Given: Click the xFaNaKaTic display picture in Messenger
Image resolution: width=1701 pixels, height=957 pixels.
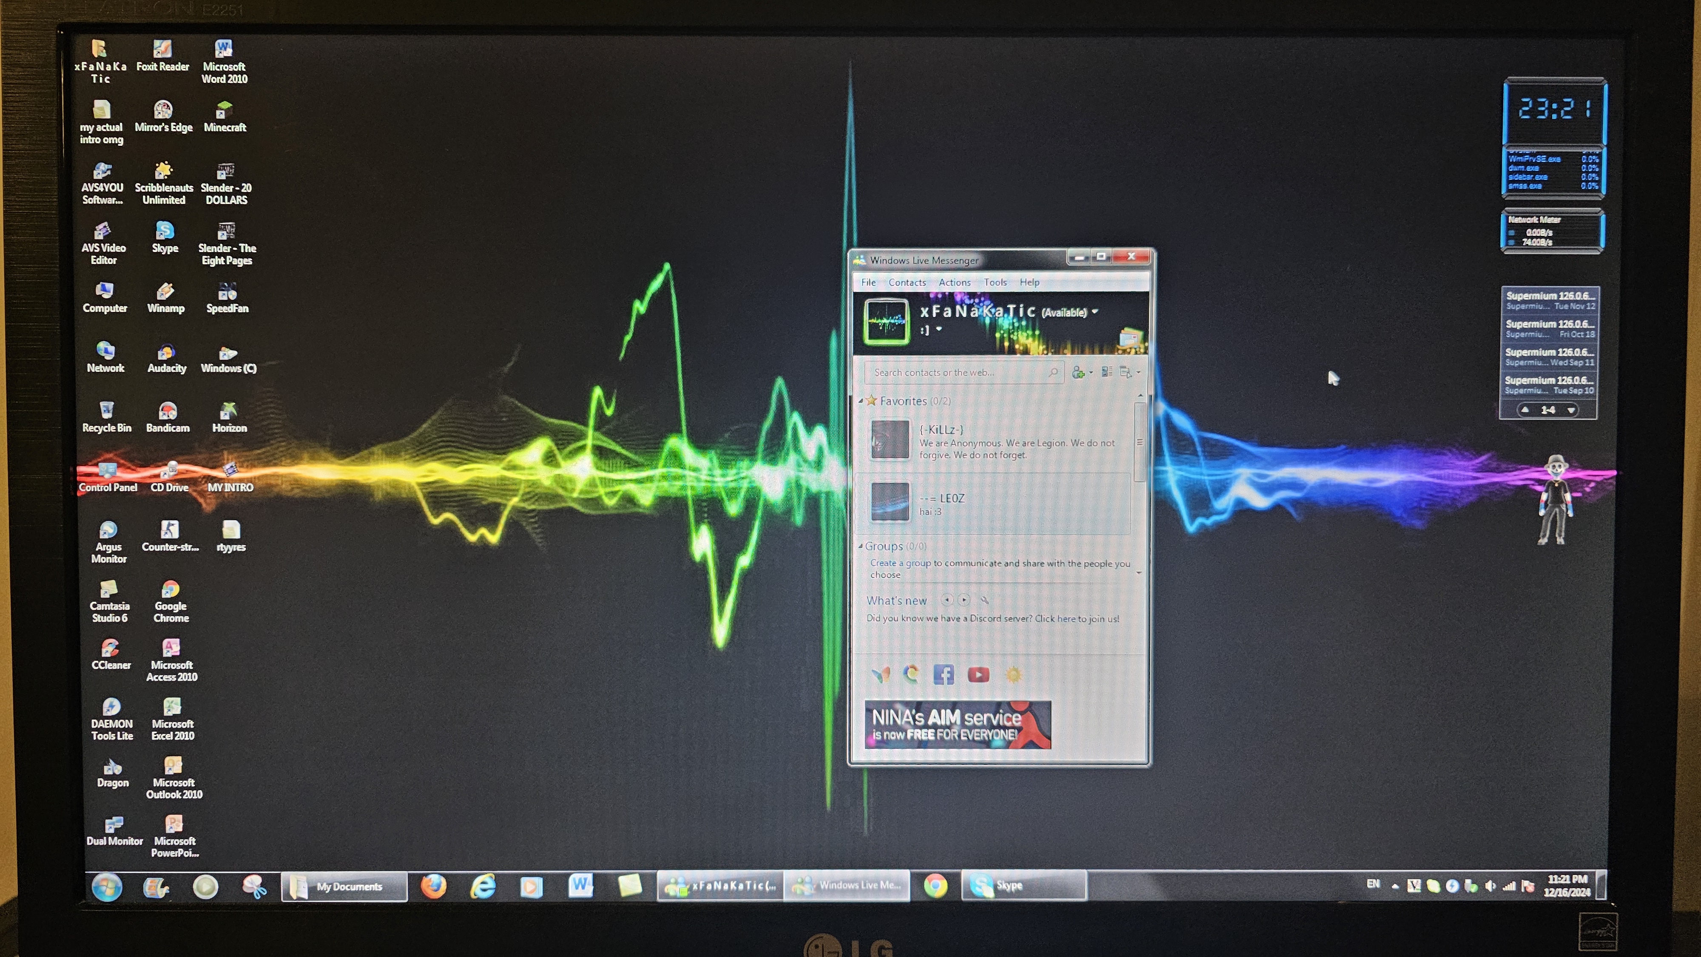Looking at the screenshot, I should coord(886,321).
